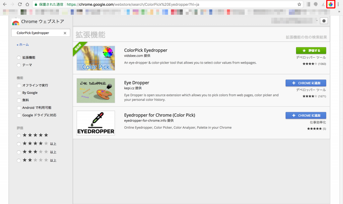Viewport: 343px width, 204px height.
Task: Launch the ColorPick color wheel extension icon
Action: pyautogui.click(x=331, y=4)
